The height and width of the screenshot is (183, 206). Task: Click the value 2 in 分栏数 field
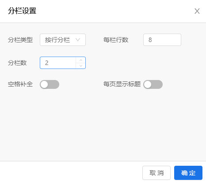tap(47, 63)
